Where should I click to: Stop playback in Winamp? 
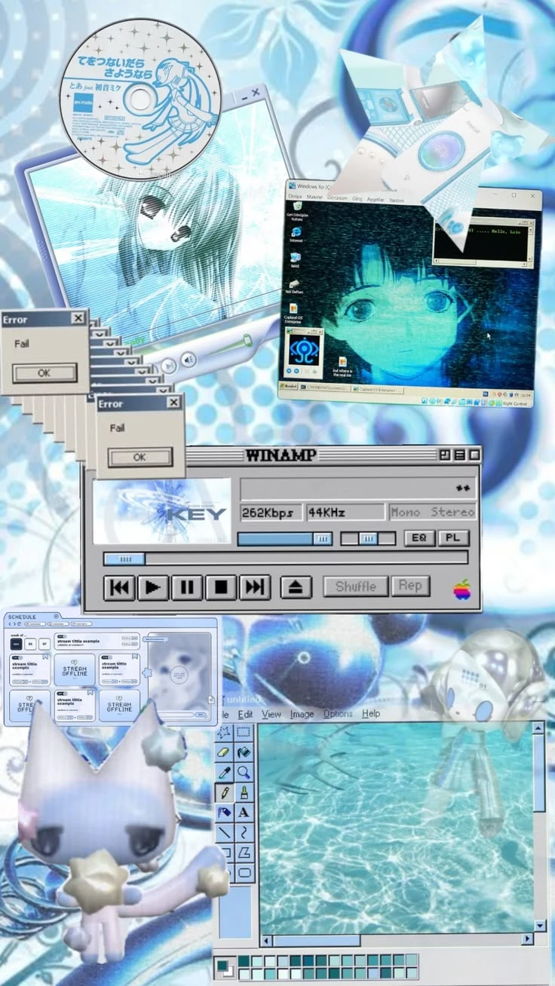221,587
